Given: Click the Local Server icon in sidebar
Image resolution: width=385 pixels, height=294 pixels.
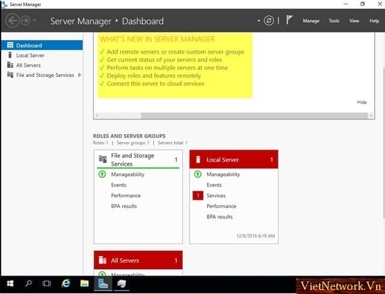Looking at the screenshot, I should (x=10, y=55).
